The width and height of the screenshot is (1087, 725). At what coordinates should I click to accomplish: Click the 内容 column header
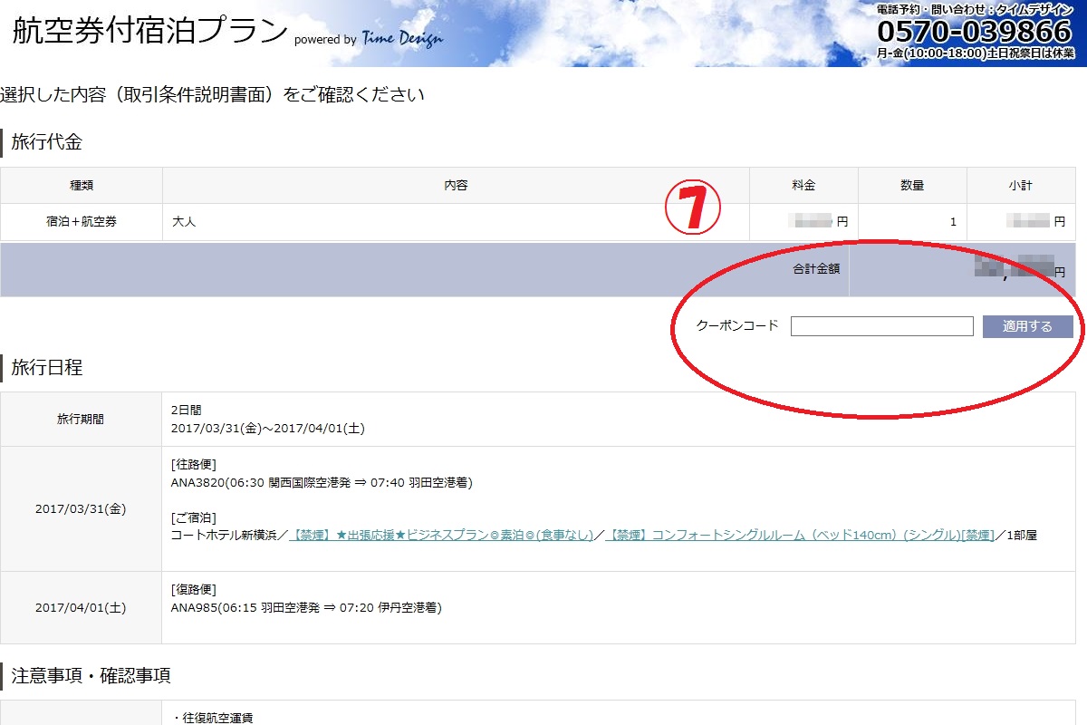pyautogui.click(x=456, y=186)
